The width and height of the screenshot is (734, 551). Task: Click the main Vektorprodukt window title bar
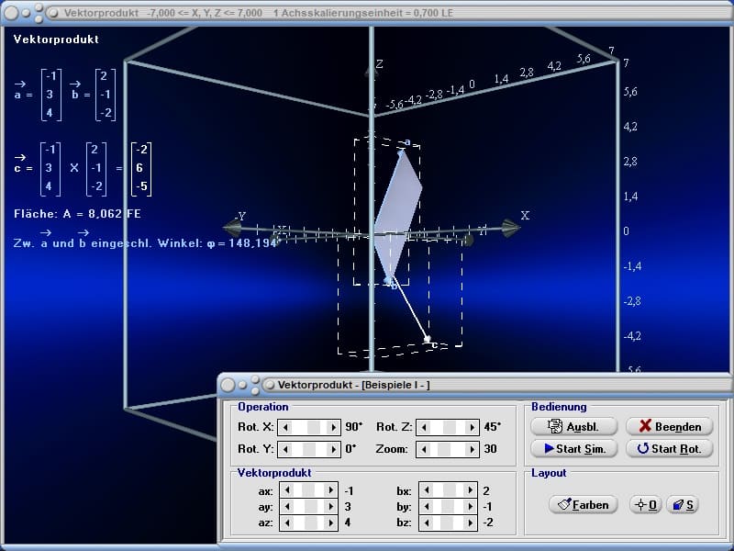tap(367, 13)
